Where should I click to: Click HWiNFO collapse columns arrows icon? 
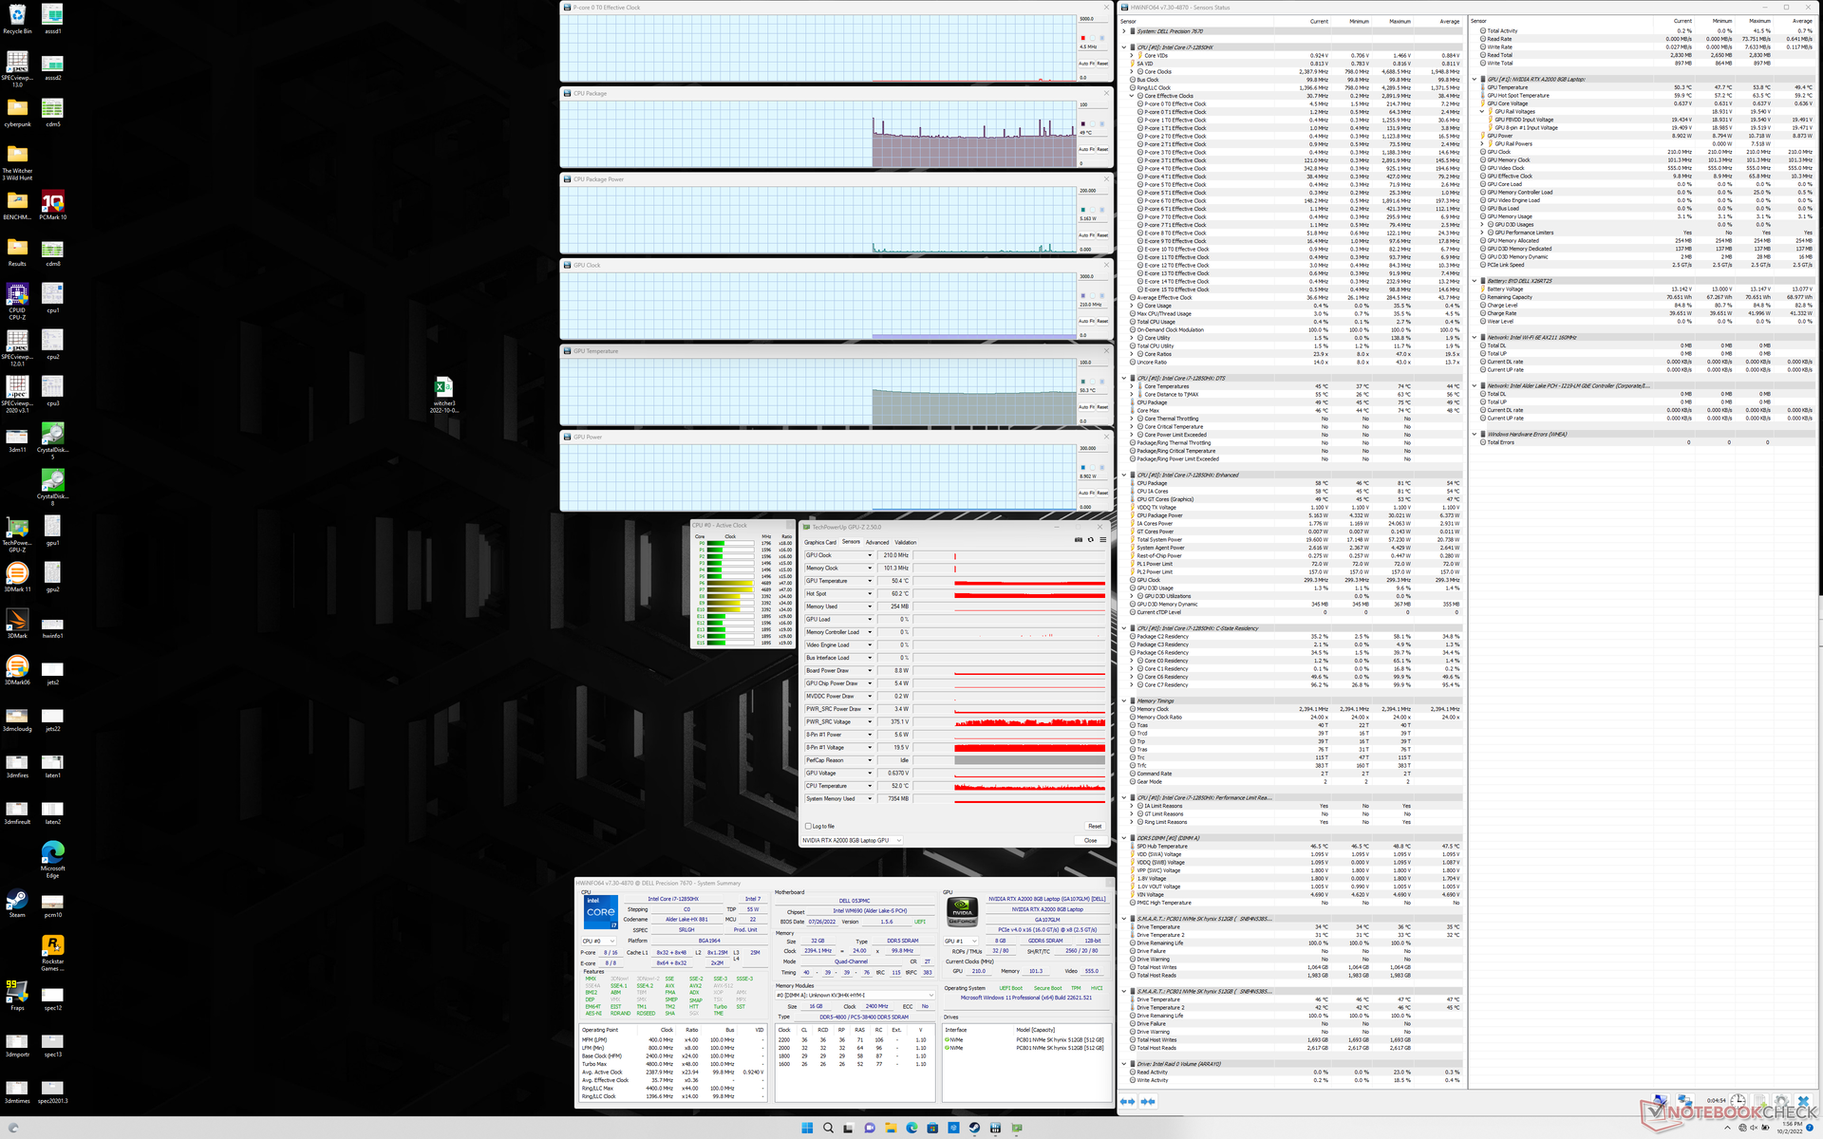click(x=1148, y=1101)
